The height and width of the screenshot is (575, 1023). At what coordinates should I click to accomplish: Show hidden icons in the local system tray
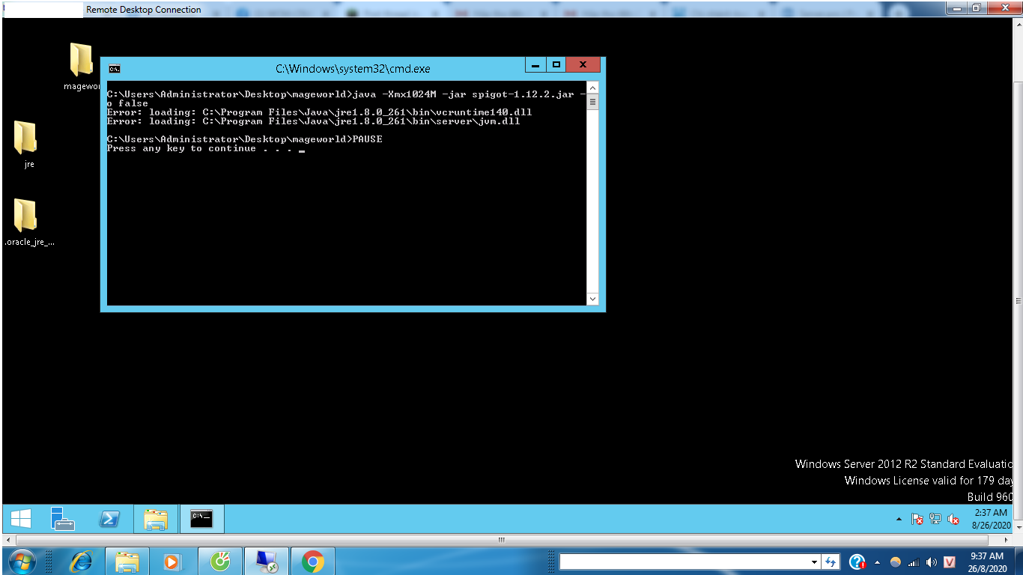(877, 562)
